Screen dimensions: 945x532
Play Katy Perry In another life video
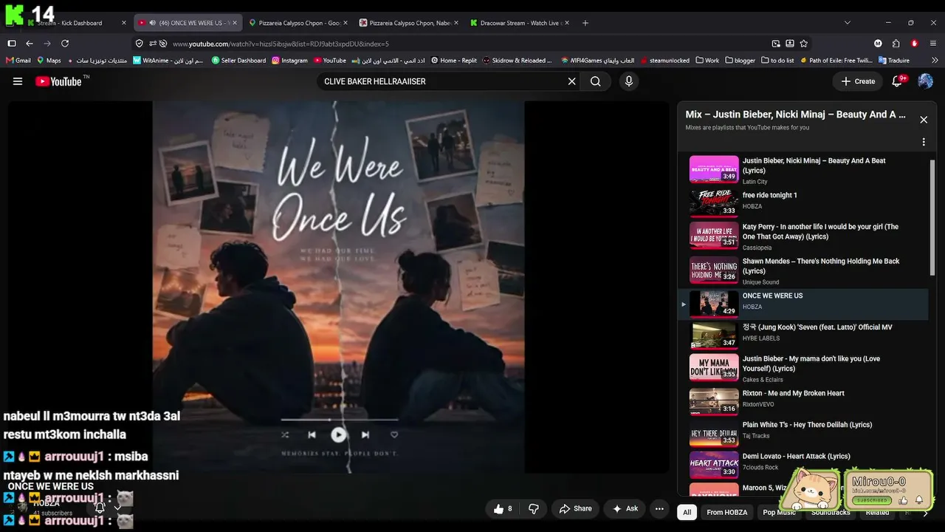point(803,236)
